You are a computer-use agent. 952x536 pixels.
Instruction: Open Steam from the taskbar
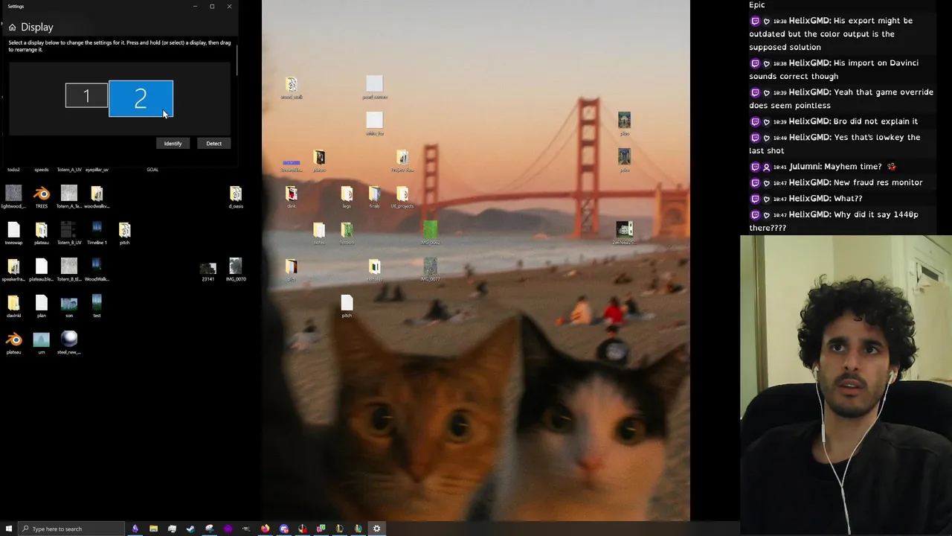(190, 529)
